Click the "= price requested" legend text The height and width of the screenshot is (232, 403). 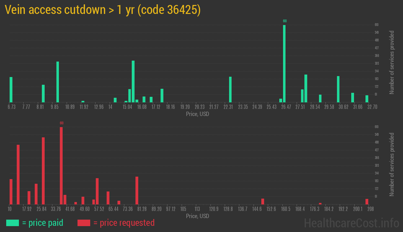pyautogui.click(x=124, y=223)
